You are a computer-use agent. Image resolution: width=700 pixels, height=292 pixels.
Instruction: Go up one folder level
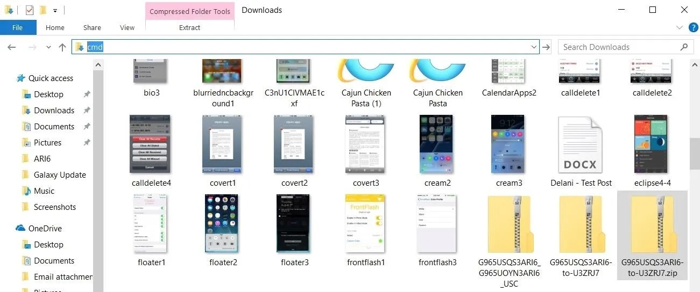[x=62, y=47]
